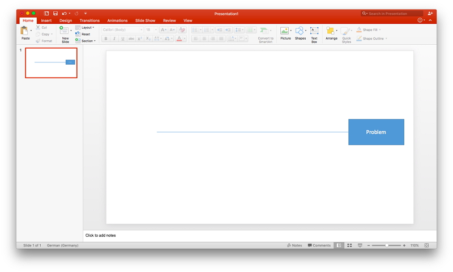Click the Undo arrow icon
Viewport: 453px width, 272px height.
point(64,13)
